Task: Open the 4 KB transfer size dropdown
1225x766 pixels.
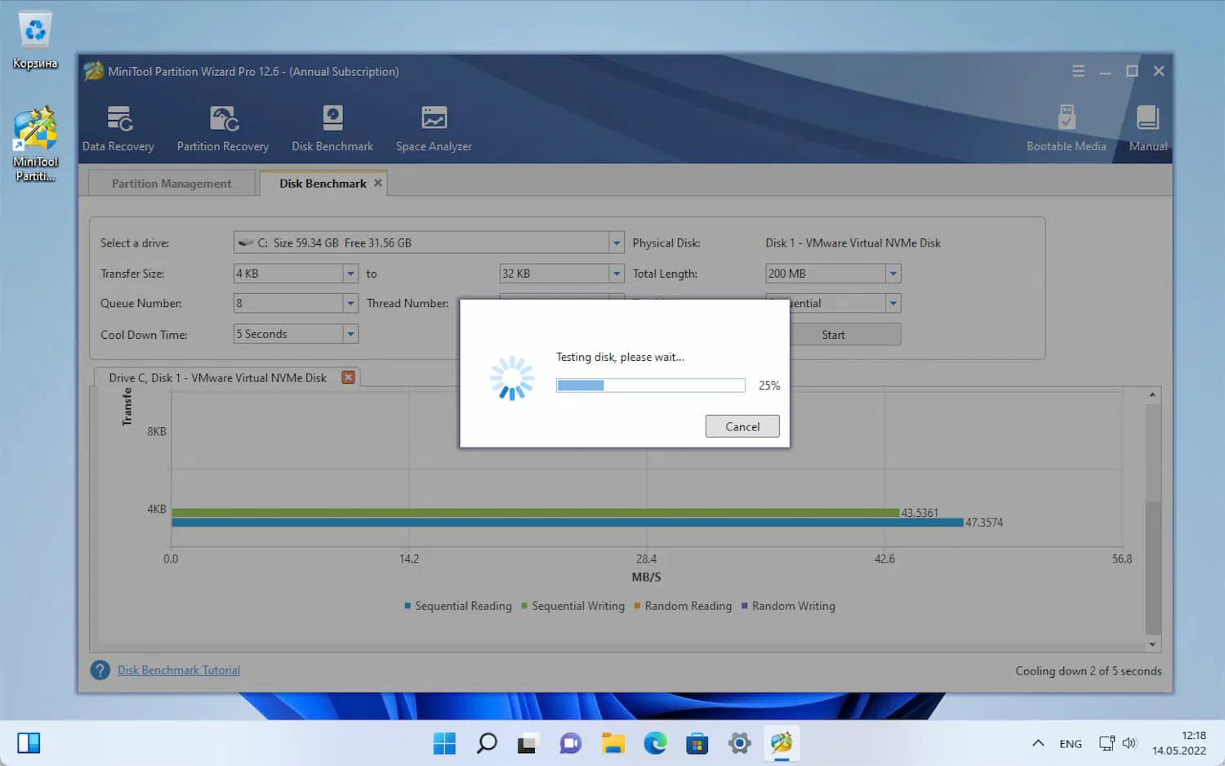Action: click(350, 274)
